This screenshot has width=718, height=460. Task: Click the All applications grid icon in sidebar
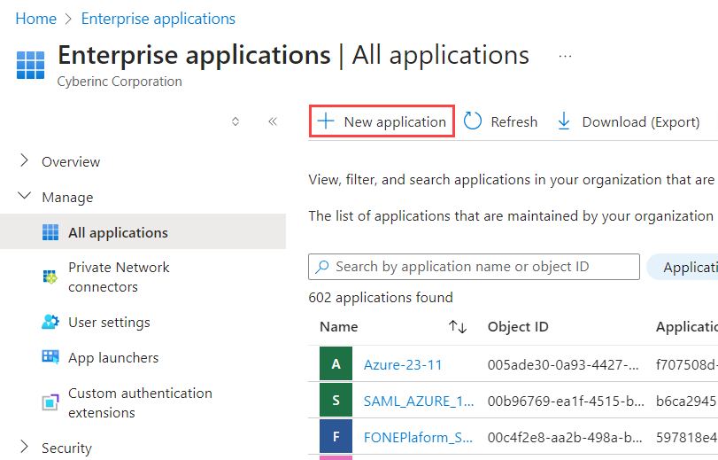(50, 232)
